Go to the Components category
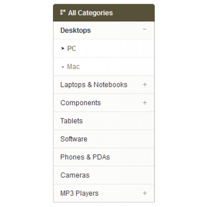The width and height of the screenshot is (207, 207). coord(81,103)
